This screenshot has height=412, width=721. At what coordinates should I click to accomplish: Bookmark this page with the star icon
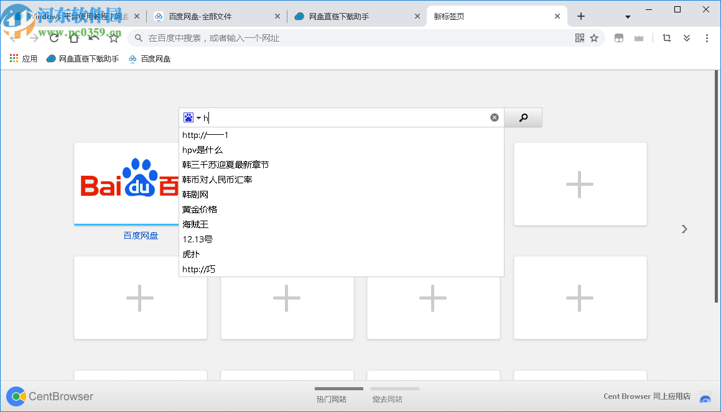point(594,38)
